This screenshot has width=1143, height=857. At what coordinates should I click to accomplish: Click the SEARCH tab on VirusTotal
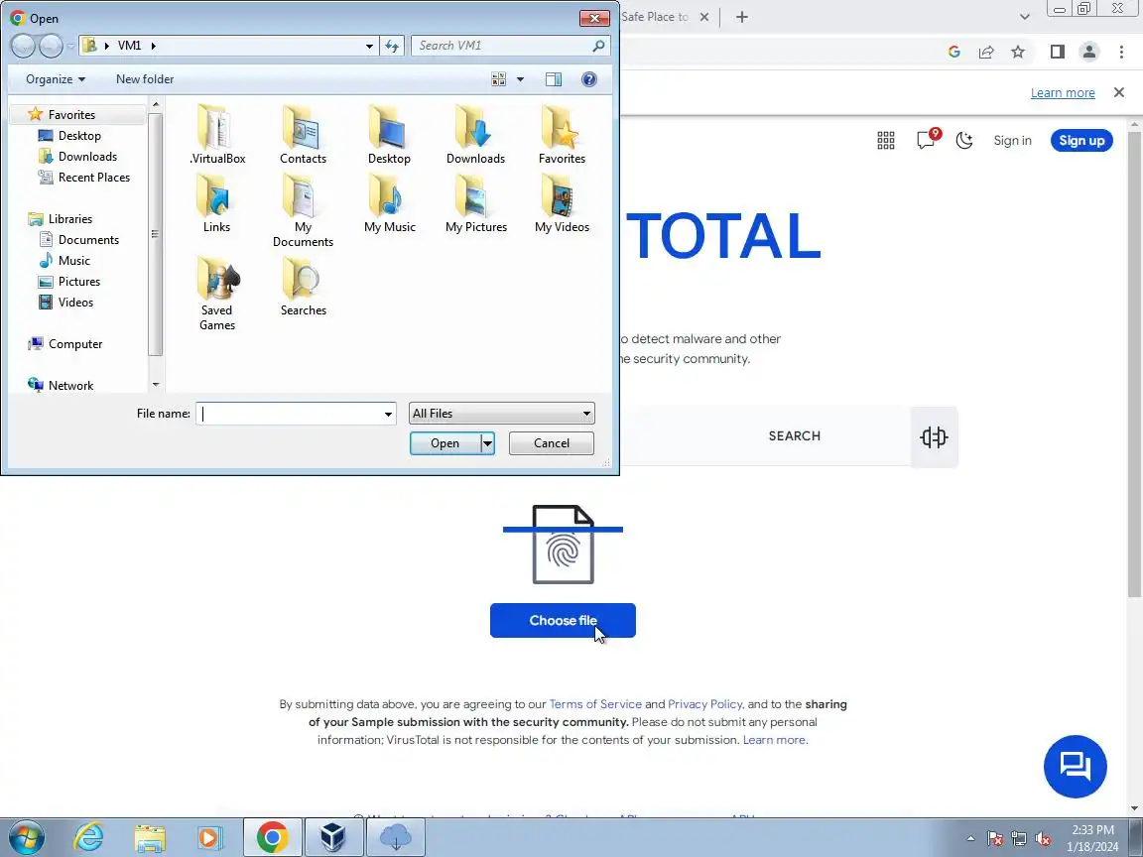click(795, 435)
